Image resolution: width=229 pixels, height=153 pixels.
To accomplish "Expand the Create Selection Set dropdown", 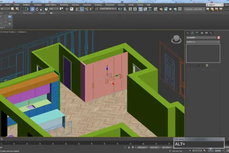I will pyautogui.click(x=108, y=9).
